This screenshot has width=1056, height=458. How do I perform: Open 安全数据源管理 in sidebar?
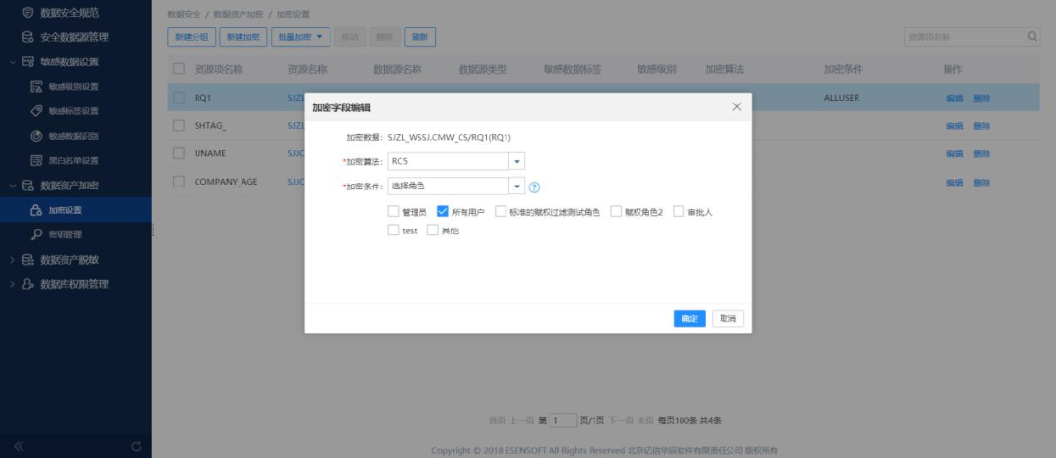point(73,37)
